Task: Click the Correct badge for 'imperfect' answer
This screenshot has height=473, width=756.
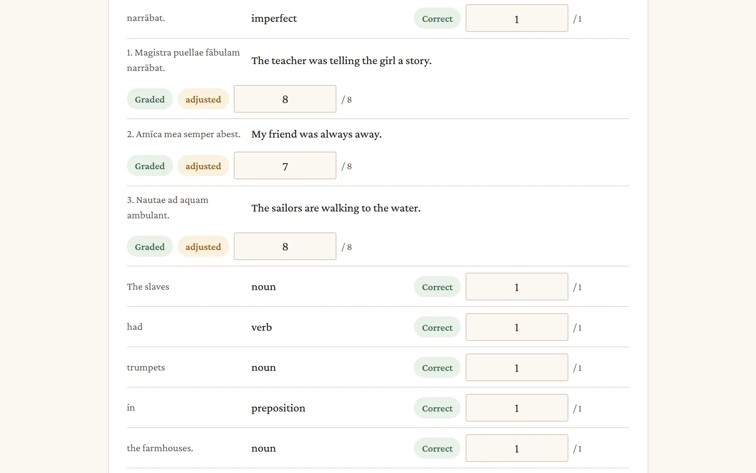Action: tap(437, 18)
